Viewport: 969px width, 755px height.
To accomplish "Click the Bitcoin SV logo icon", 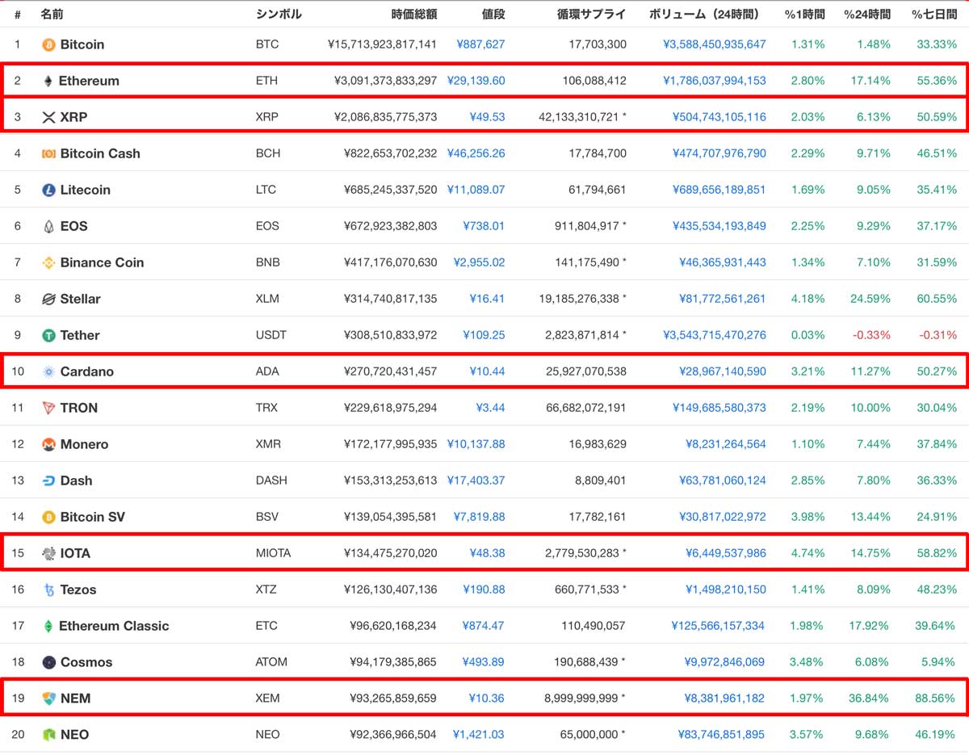I will tap(48, 517).
